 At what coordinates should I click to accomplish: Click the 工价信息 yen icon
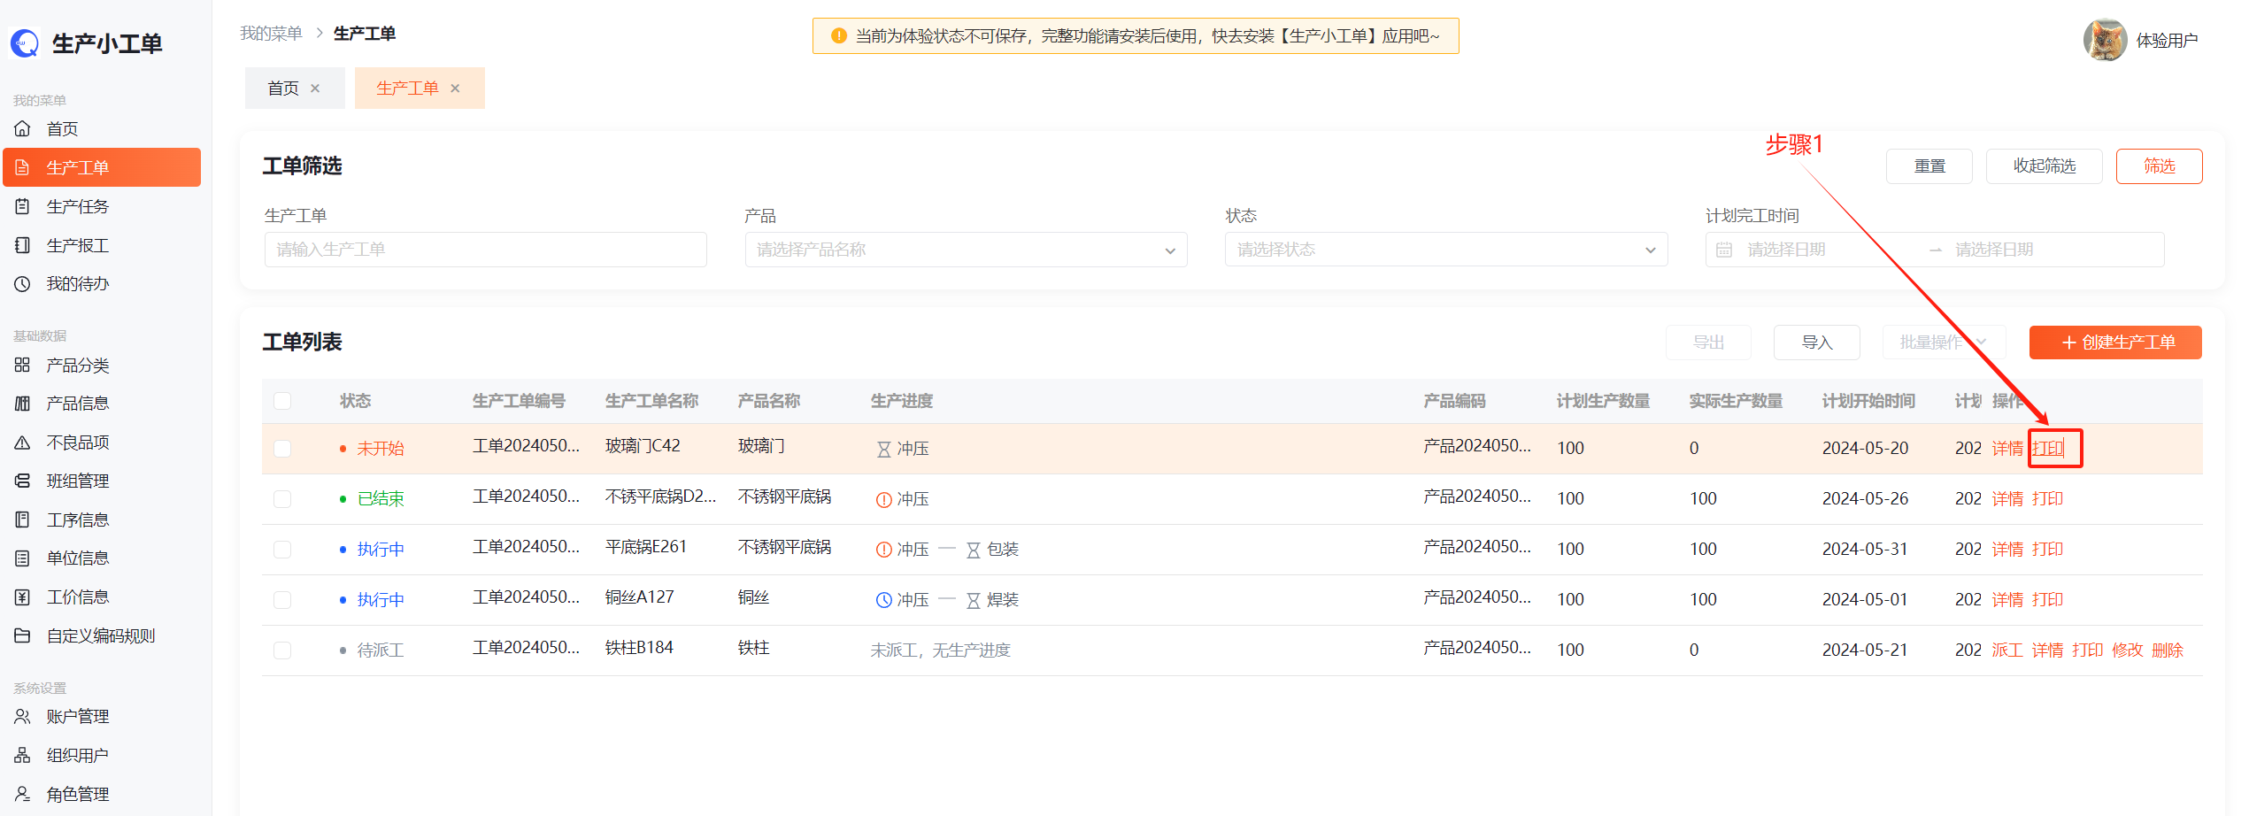[x=23, y=597]
